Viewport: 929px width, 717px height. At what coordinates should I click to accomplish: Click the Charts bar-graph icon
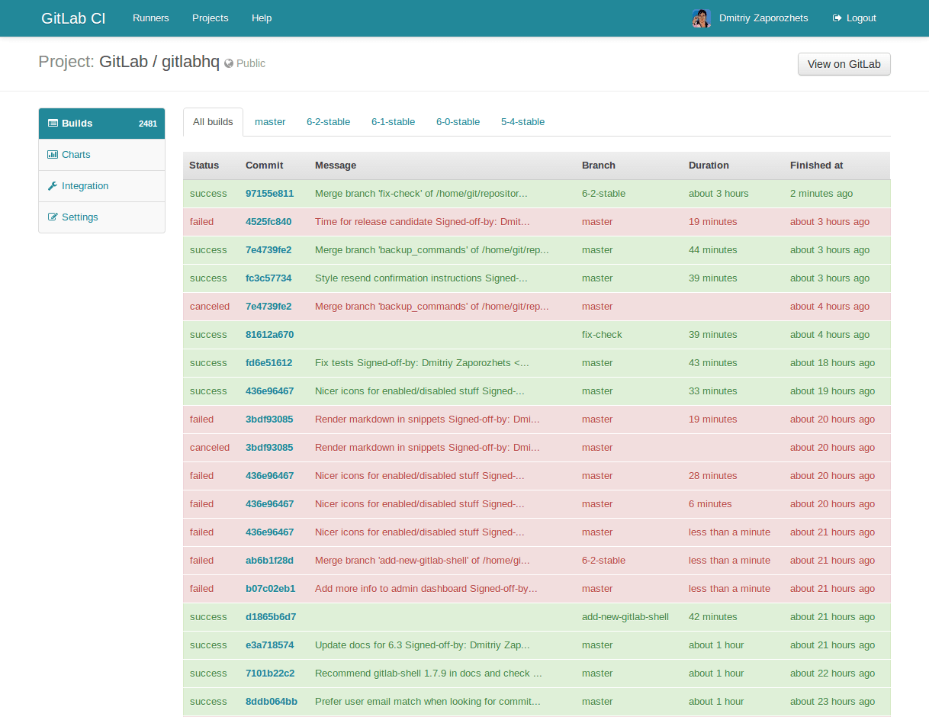click(53, 154)
